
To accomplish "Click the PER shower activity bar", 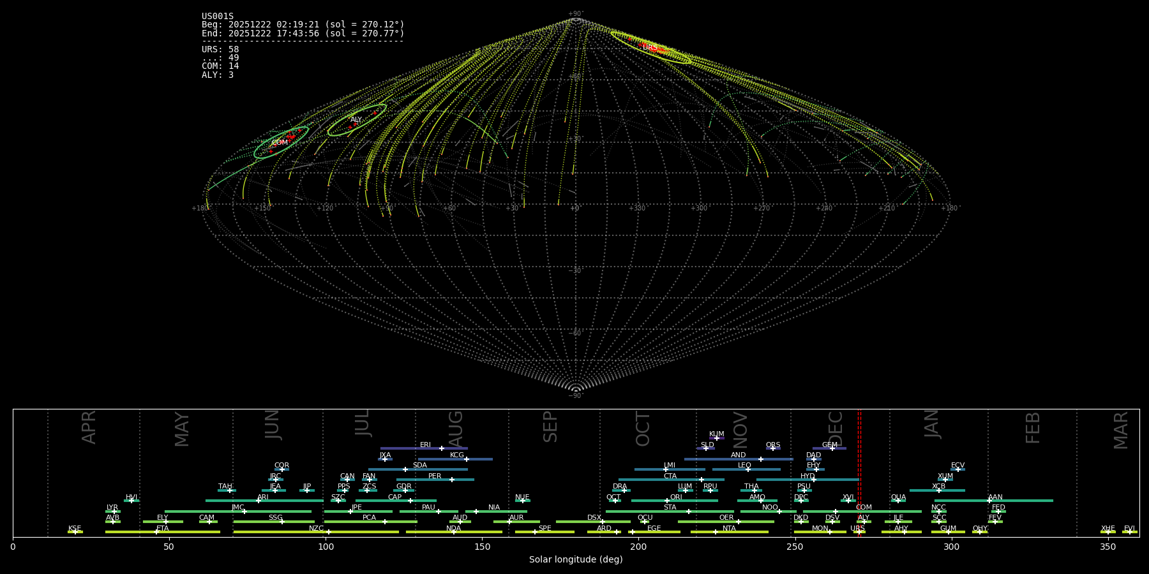I will tap(435, 480).
